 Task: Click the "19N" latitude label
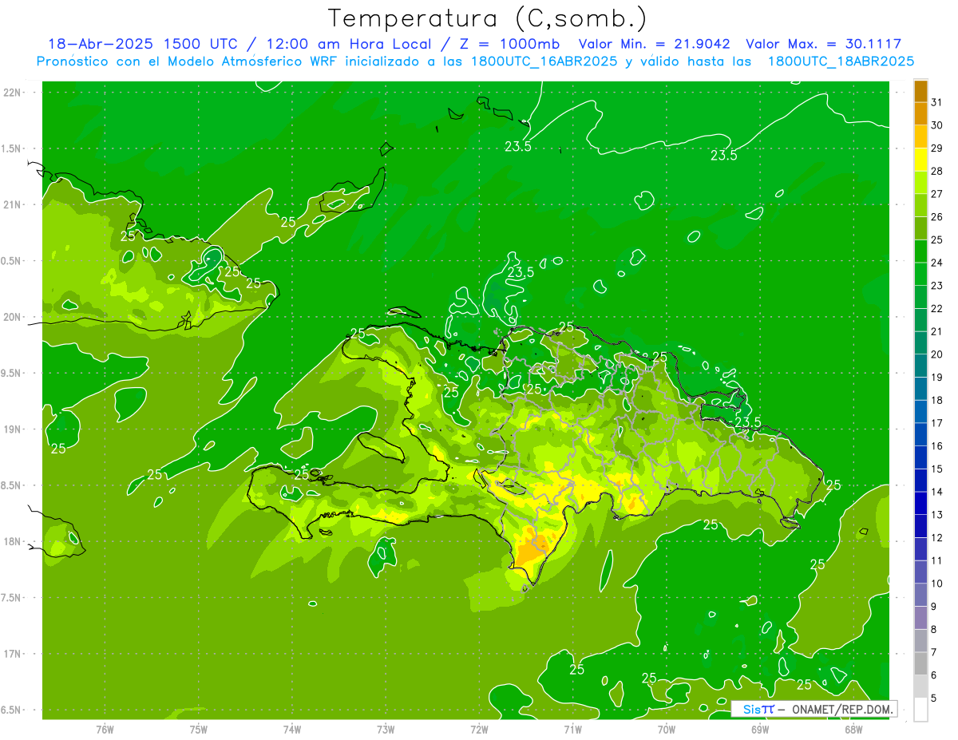point(13,429)
